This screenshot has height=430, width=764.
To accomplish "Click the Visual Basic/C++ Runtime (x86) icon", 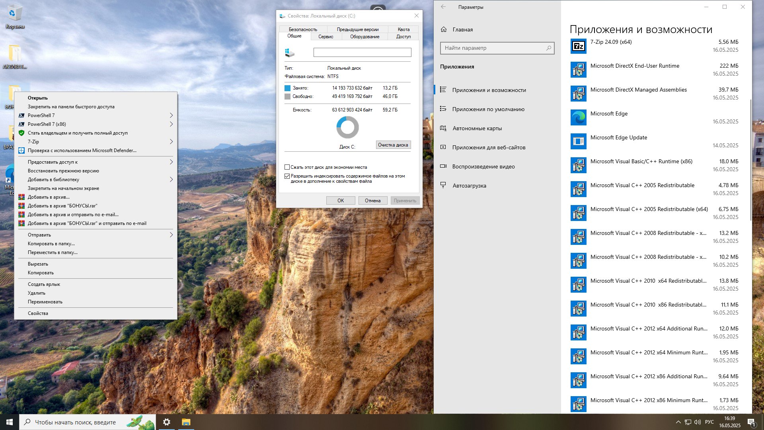I will click(578, 165).
